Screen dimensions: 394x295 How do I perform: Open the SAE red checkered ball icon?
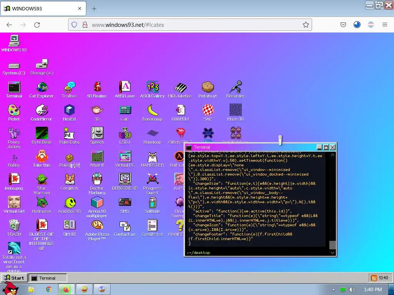pyautogui.click(x=208, y=113)
